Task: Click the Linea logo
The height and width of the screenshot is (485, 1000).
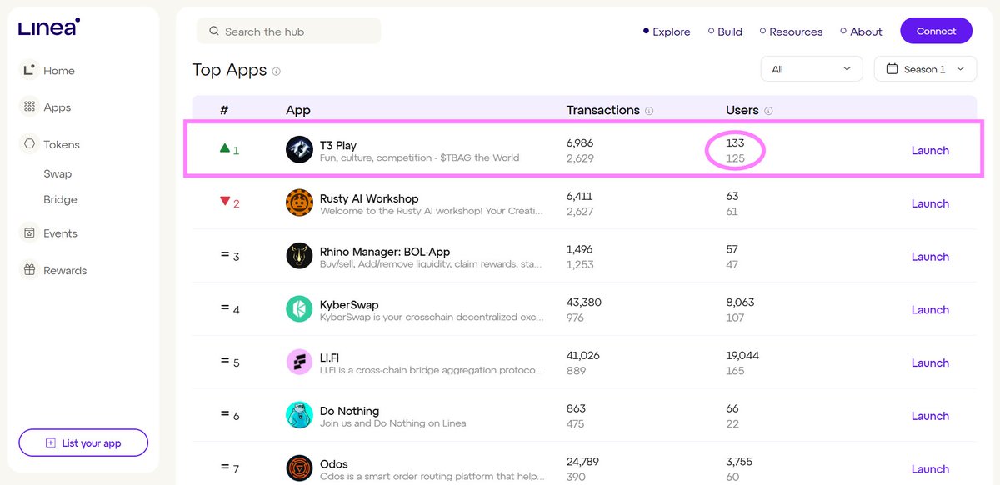Action: [x=49, y=27]
